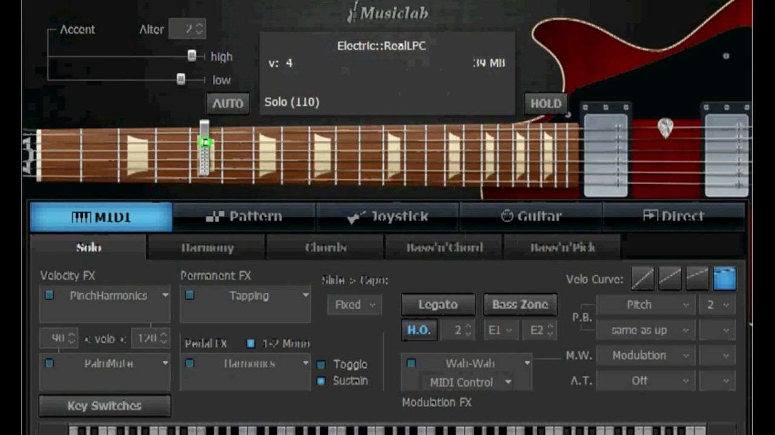The height and width of the screenshot is (435, 775).
Task: Open the Guitar tab
Action: pyautogui.click(x=531, y=217)
